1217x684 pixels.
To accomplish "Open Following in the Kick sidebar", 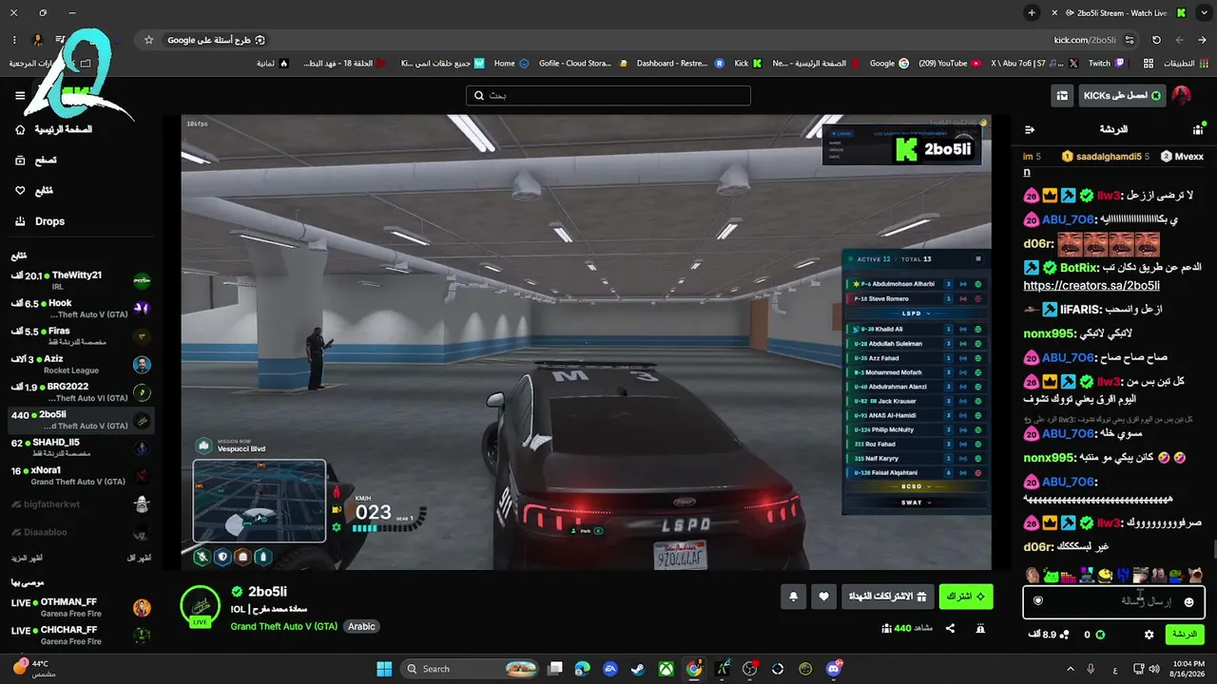I will click(x=34, y=191).
